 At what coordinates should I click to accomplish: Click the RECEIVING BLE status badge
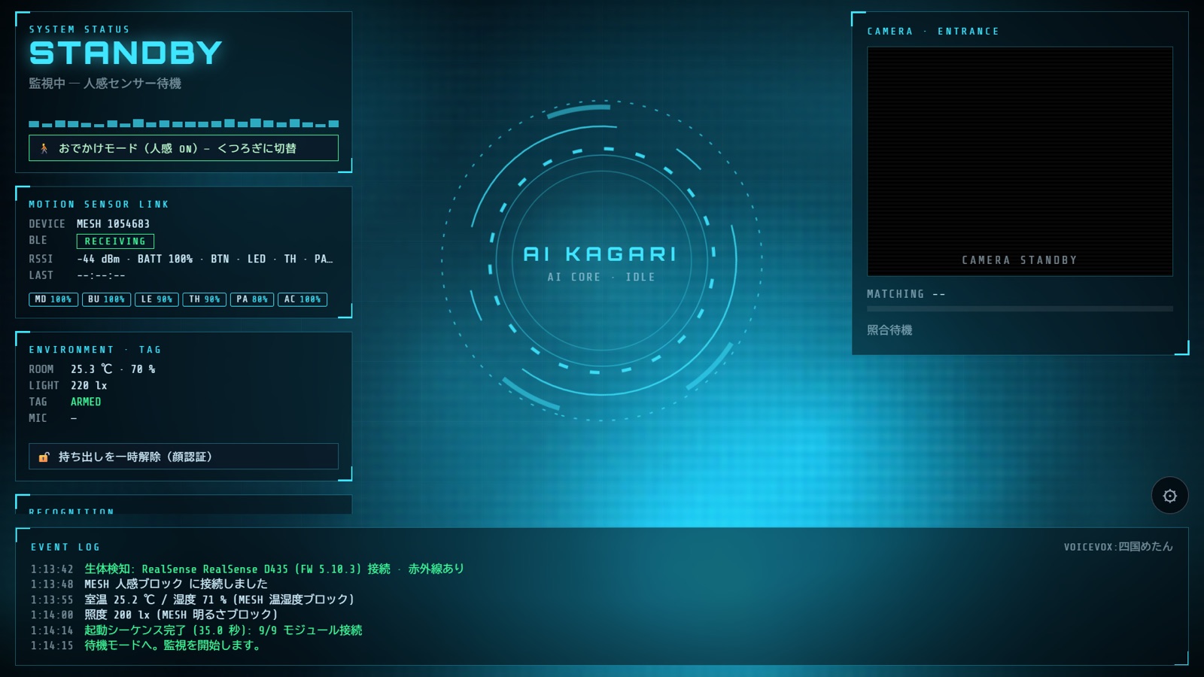click(115, 241)
